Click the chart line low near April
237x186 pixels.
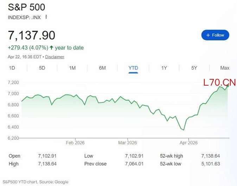[184, 130]
